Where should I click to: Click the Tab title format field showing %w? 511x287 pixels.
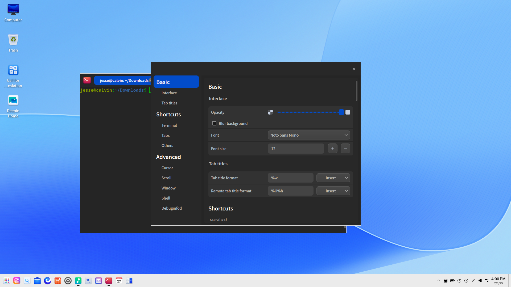tap(291, 178)
